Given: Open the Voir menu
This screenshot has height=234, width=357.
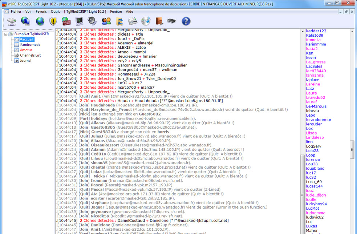Looking at the screenshot, I should [x=28, y=11].
